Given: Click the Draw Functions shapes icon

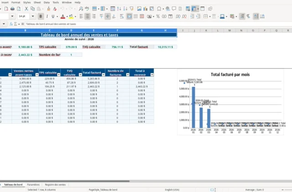Looking at the screenshot, I should point(210,9).
